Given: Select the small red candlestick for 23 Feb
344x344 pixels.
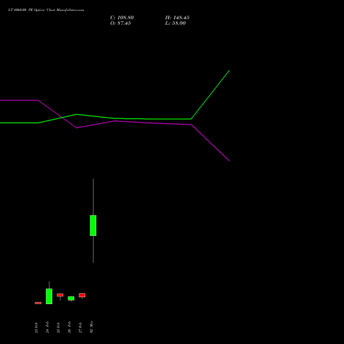Looking at the screenshot, I should (38, 303).
